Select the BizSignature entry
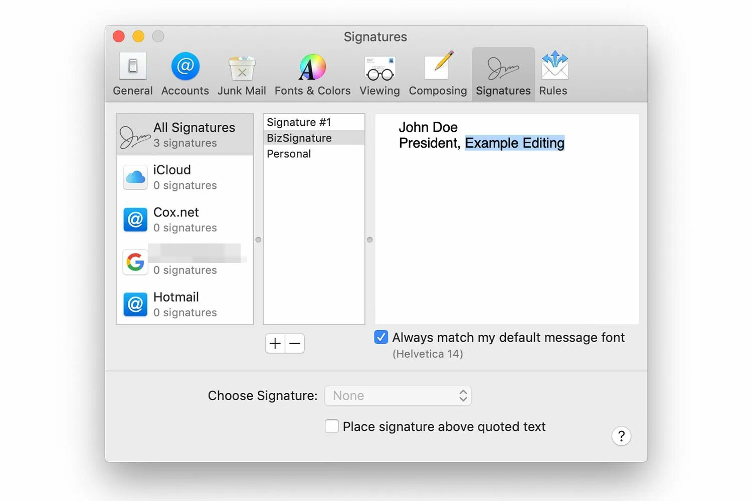Screen dimensions: 752x501 click(314, 138)
